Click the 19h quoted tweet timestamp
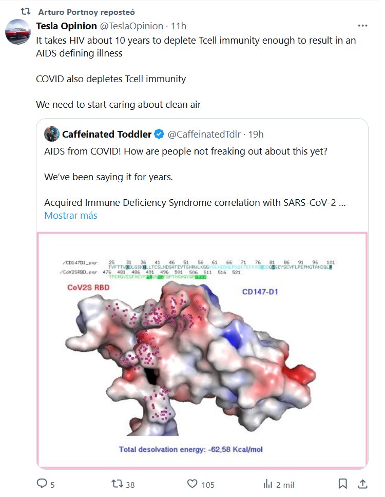 click(256, 135)
